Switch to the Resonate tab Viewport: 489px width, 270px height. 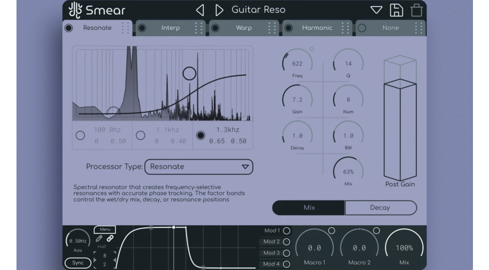pos(97,28)
